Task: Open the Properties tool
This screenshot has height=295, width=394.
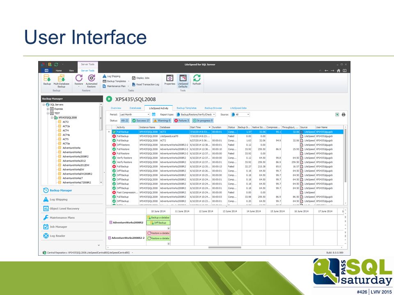Action: pos(170,80)
